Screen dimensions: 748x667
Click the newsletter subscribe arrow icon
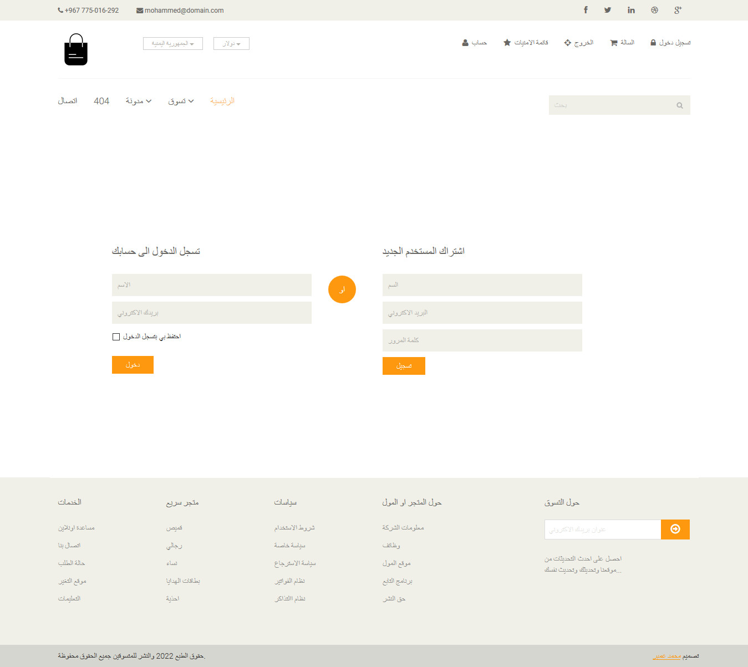(675, 529)
